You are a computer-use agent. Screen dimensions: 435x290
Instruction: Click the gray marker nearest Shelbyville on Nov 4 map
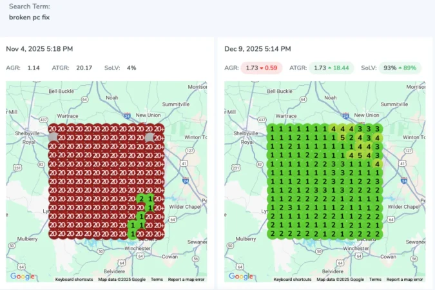click(52, 137)
